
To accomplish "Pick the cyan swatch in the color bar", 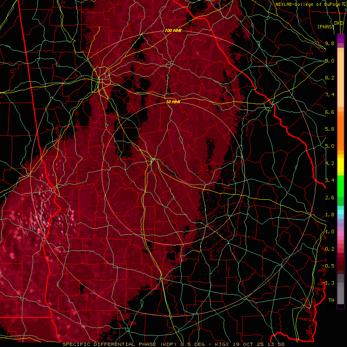I will [340, 212].
